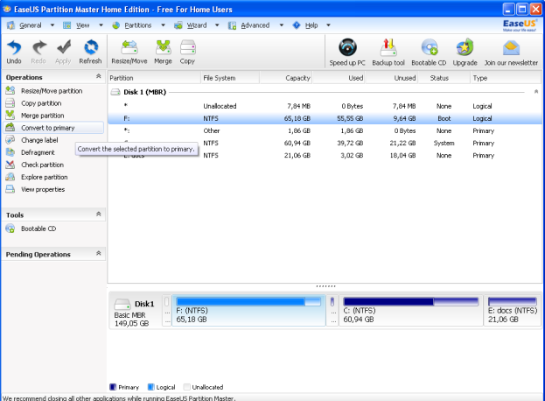Open the Advanced menu
Image resolution: width=545 pixels, height=401 pixels.
pos(255,25)
